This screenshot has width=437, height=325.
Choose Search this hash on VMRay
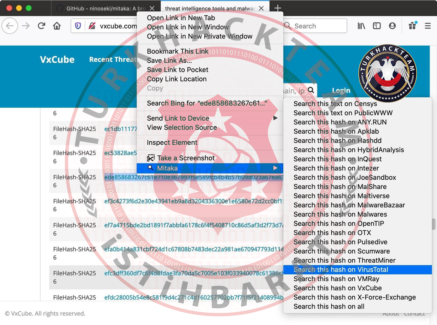point(357,279)
